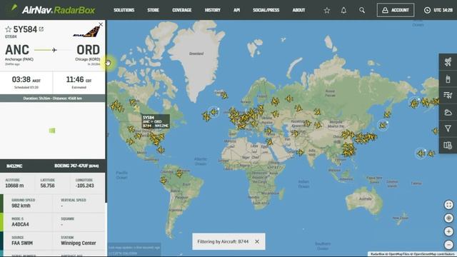Image resolution: width=457 pixels, height=257 pixels.
Task: Click the duration and distance bar
Action: (x=52, y=99)
